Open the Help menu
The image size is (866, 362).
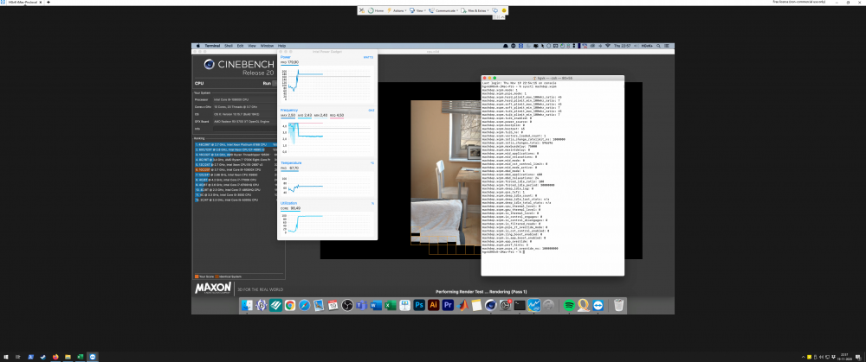(x=281, y=46)
